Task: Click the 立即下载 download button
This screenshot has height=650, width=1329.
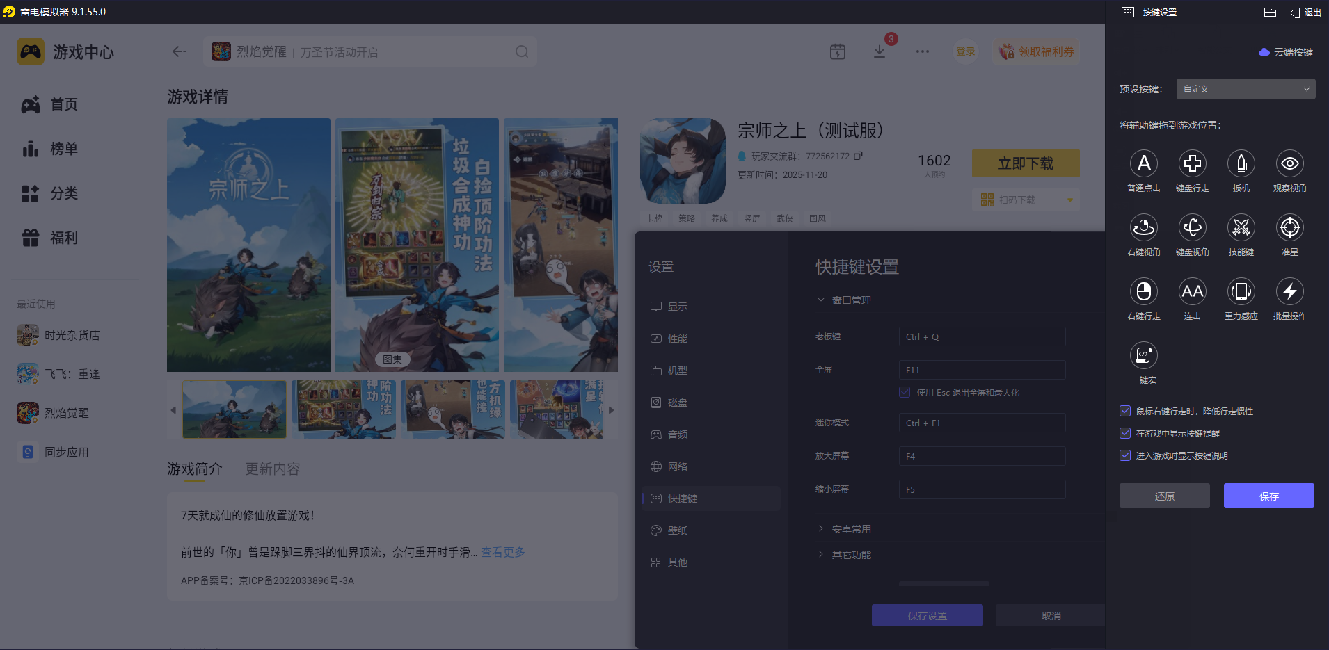Action: click(x=1026, y=163)
